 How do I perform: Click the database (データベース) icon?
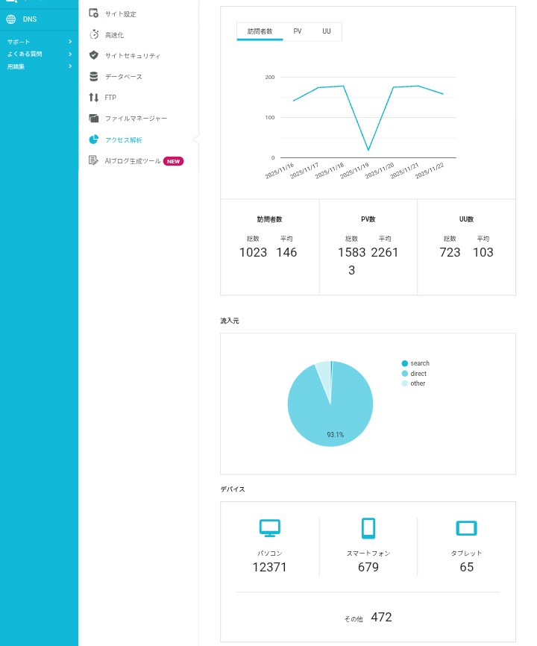point(93,76)
